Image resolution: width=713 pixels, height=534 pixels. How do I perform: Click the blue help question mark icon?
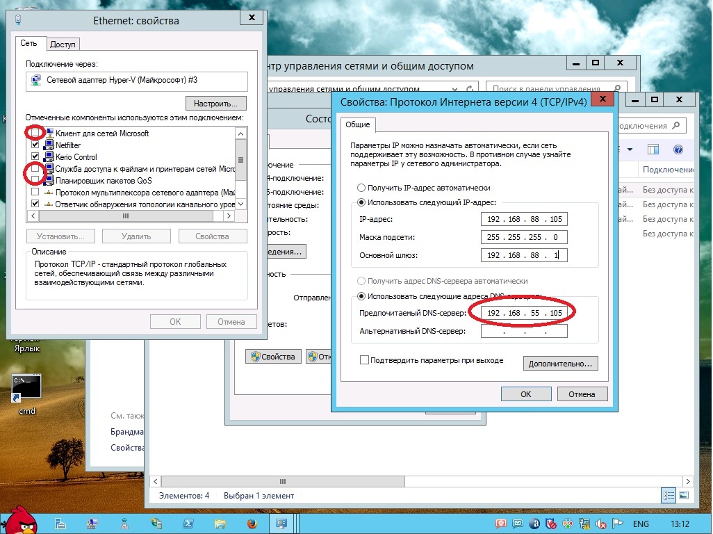[678, 149]
